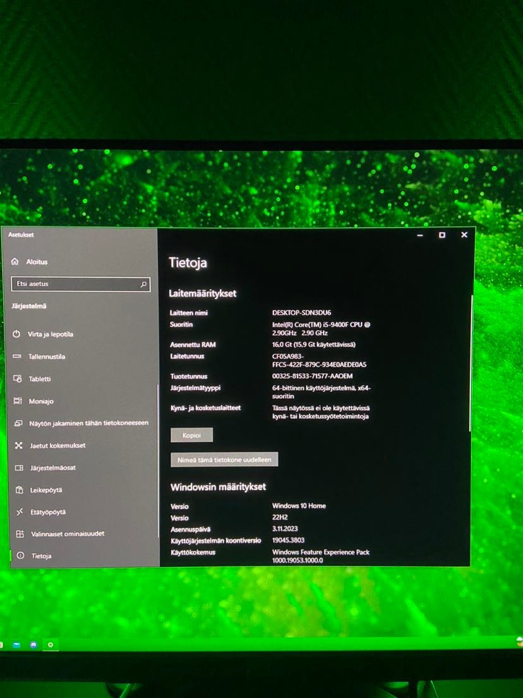Click the Intel(R) Core(TM) i5-9400F processor text
The height and width of the screenshot is (698, 523).
pos(321,329)
